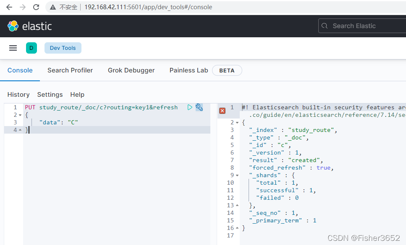Open the Grok Debugger tab
This screenshot has height=245, width=406.
(x=131, y=70)
